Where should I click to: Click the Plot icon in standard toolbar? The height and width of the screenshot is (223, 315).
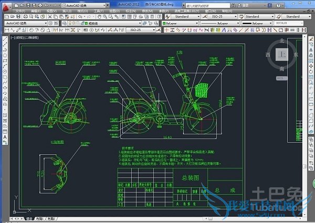tap(26, 17)
